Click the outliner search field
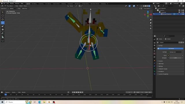185x104 pixels. 168,6
